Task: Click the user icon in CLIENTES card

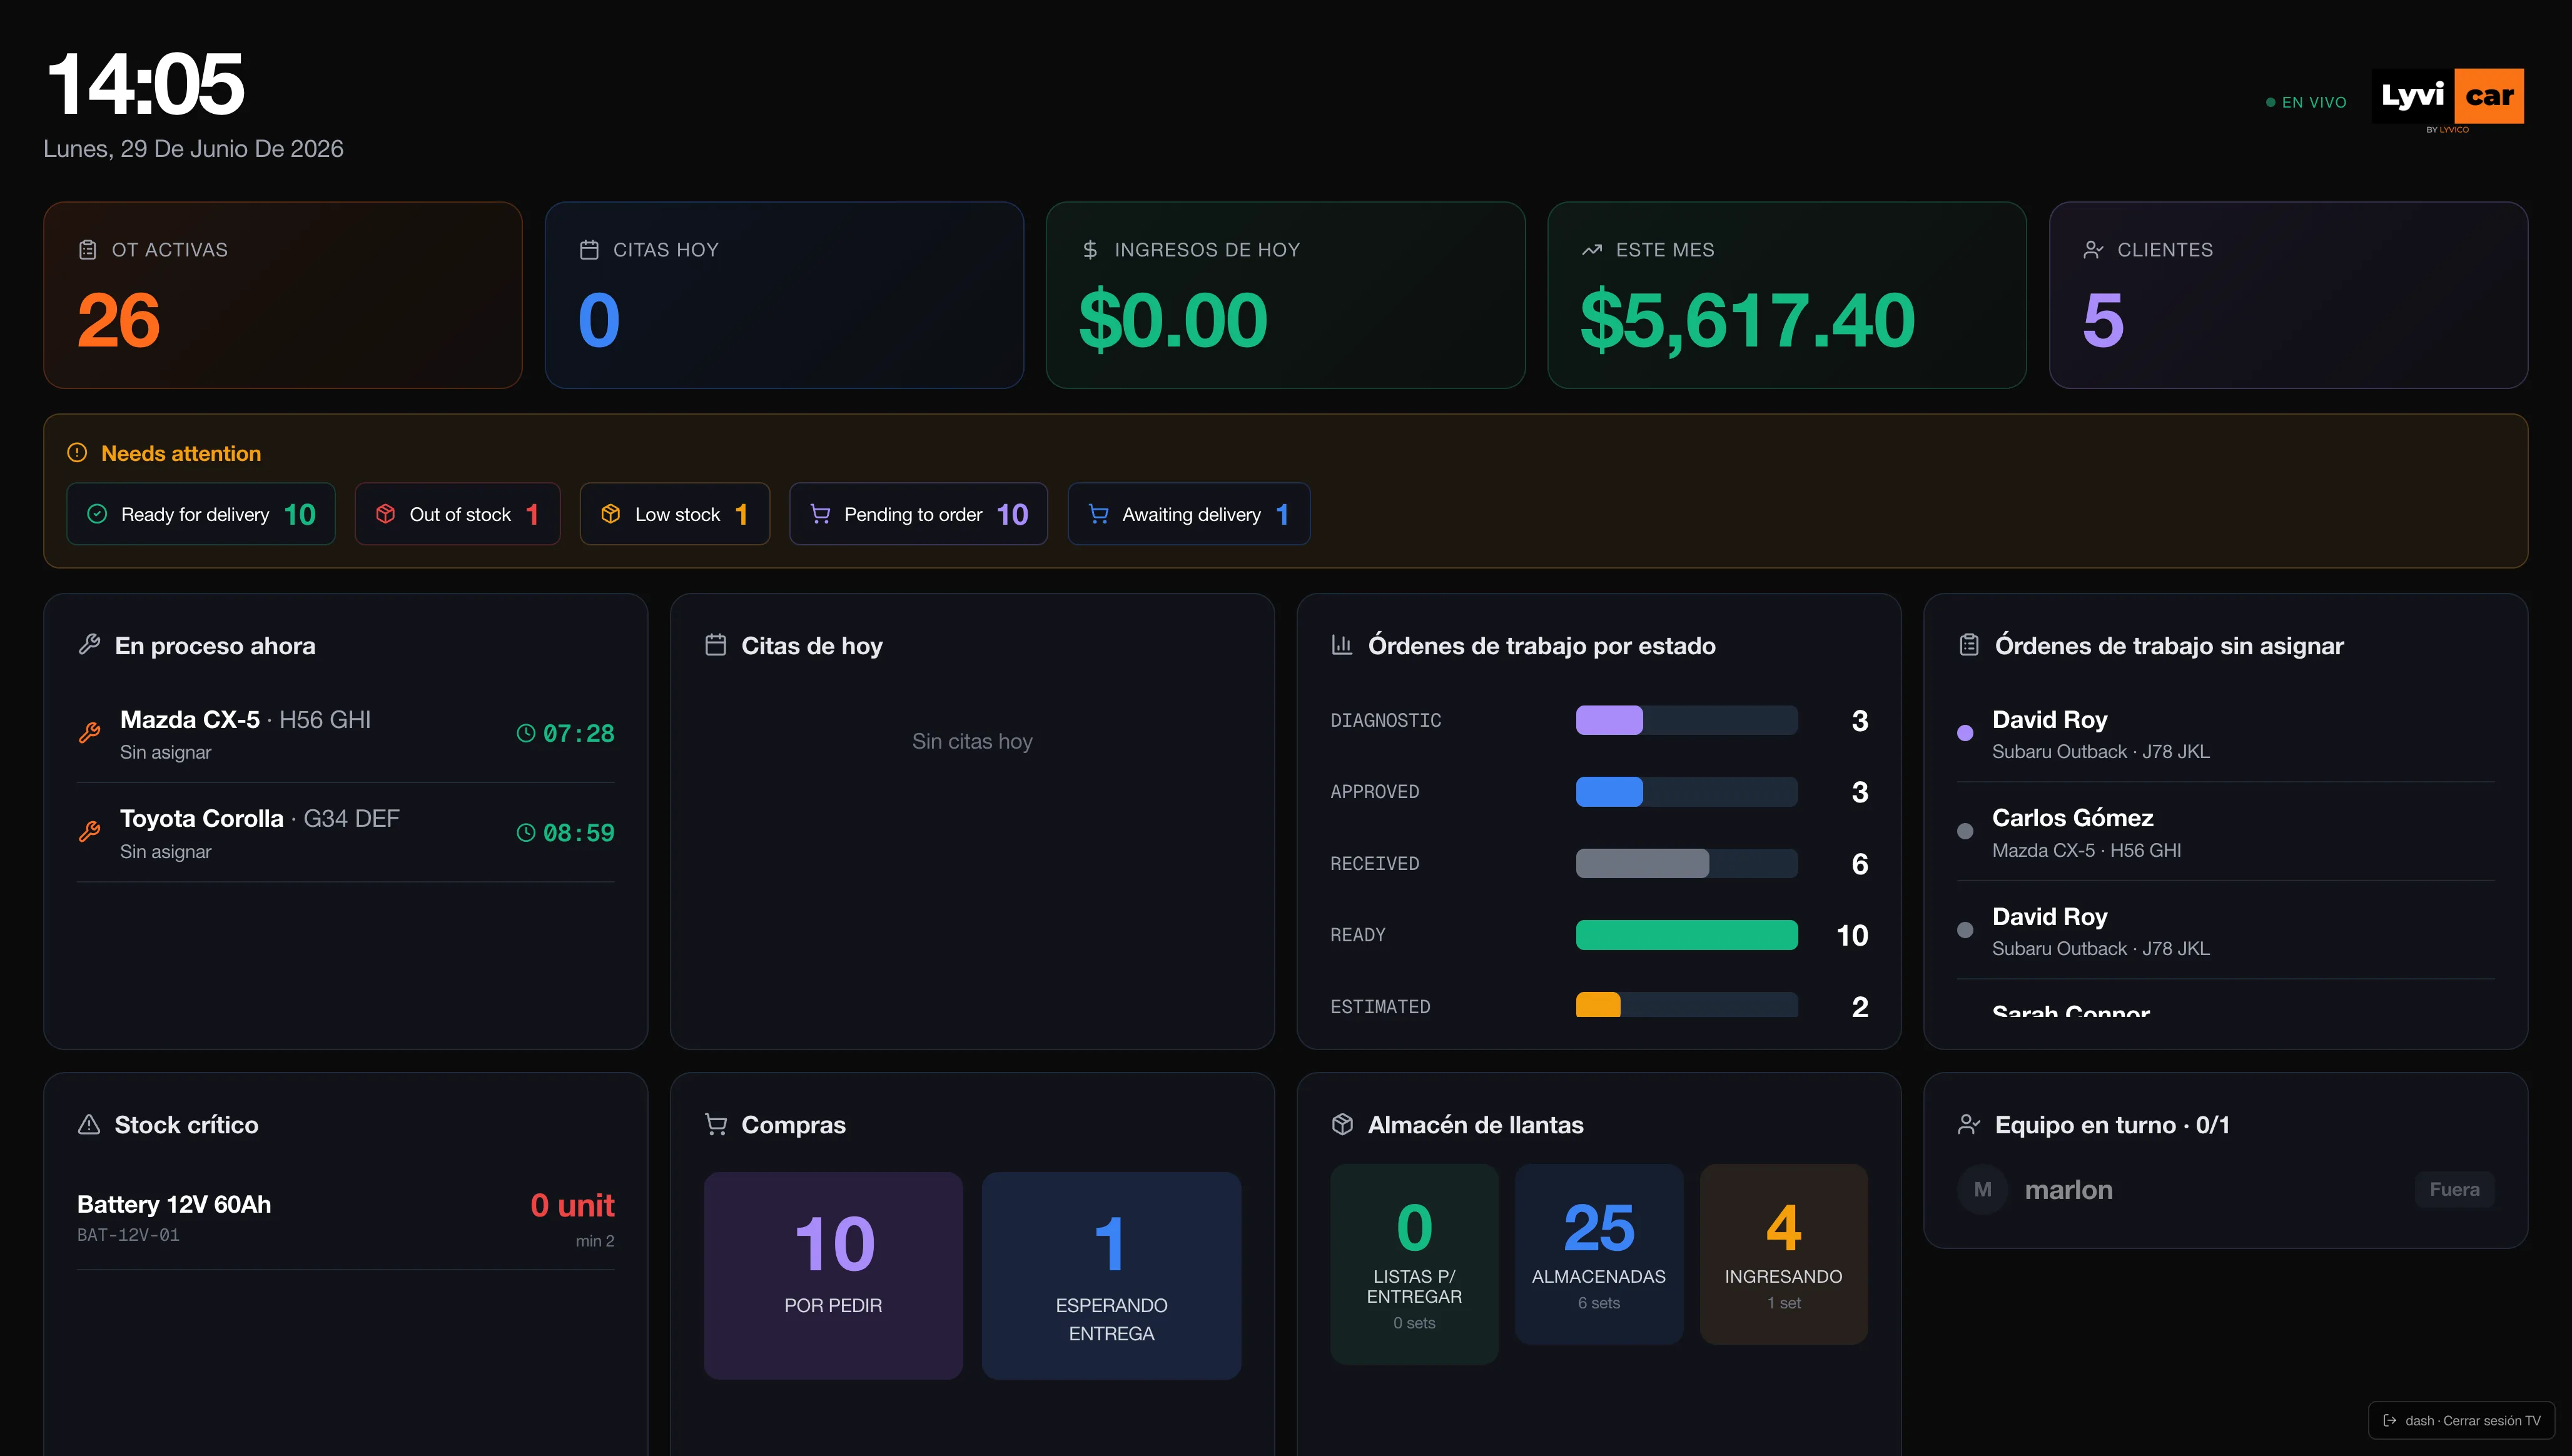Action: point(2093,250)
